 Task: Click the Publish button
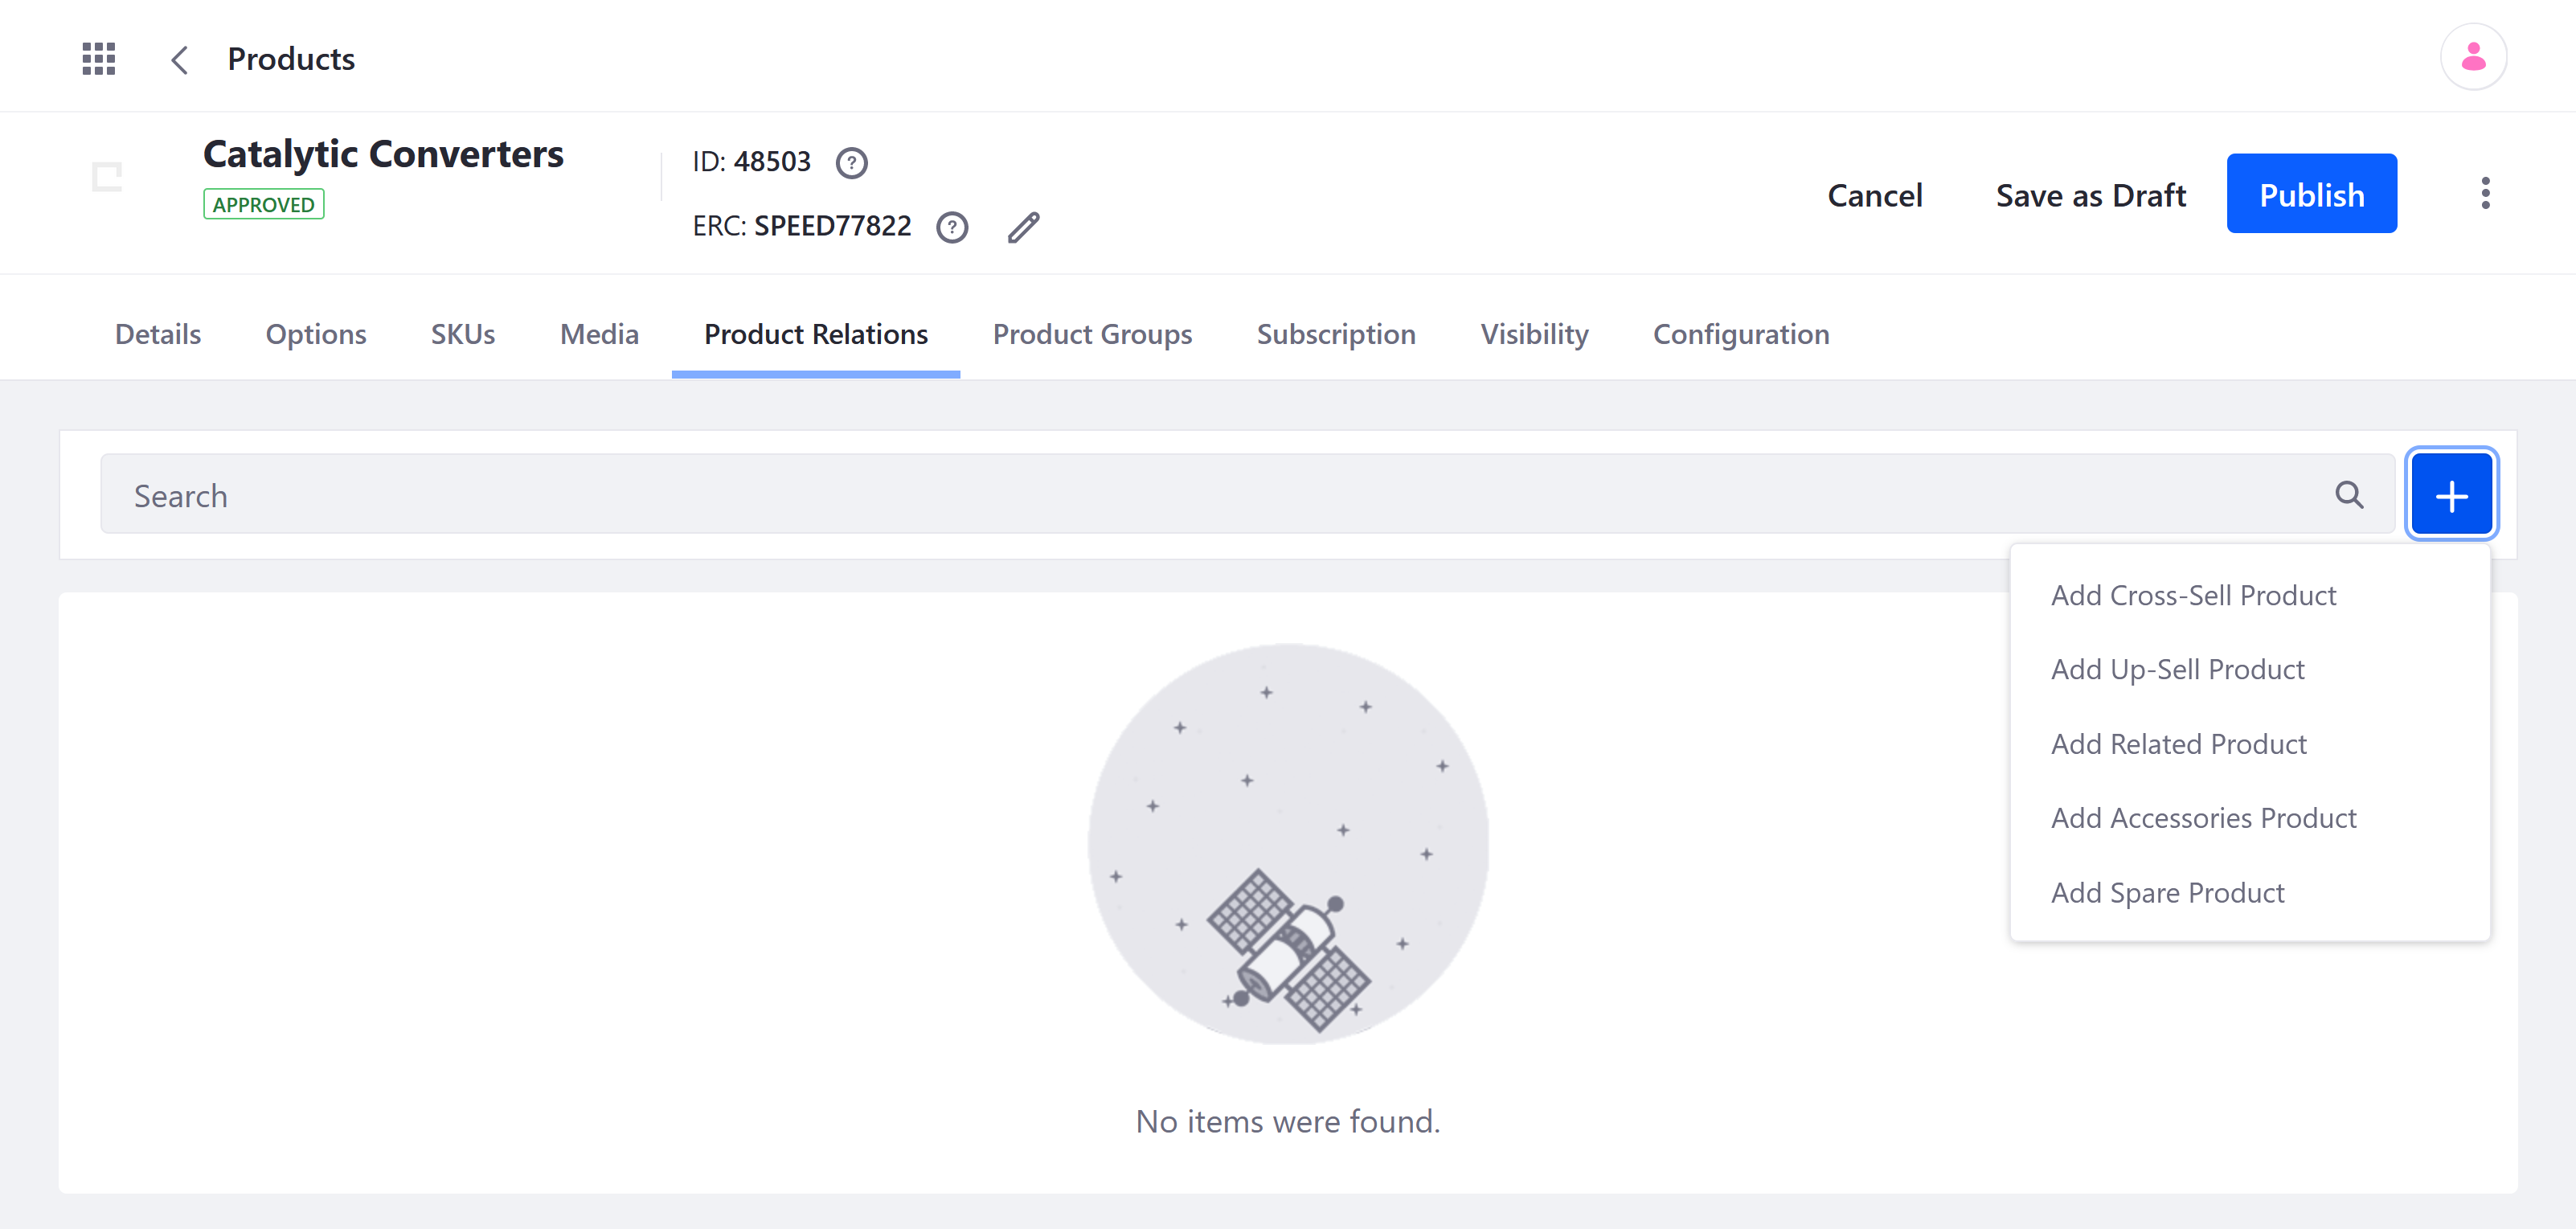(2312, 194)
